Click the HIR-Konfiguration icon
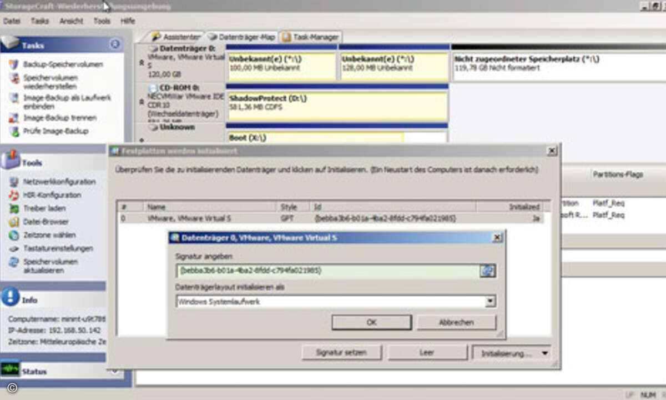The image size is (666, 400). click(x=14, y=195)
